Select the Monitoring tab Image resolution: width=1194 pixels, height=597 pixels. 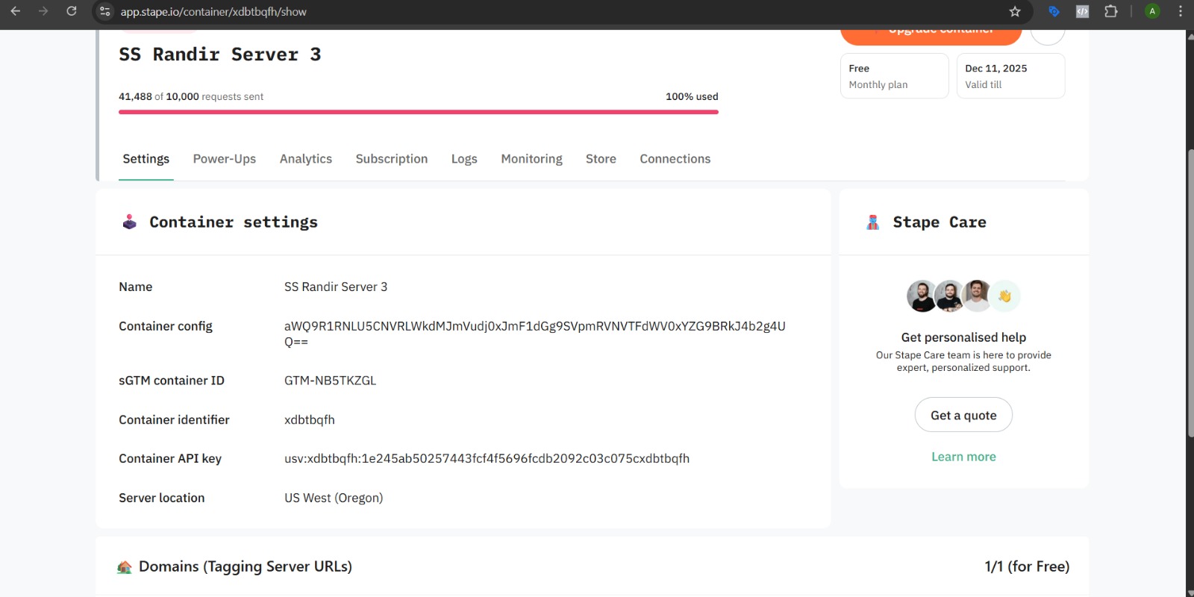tap(531, 159)
